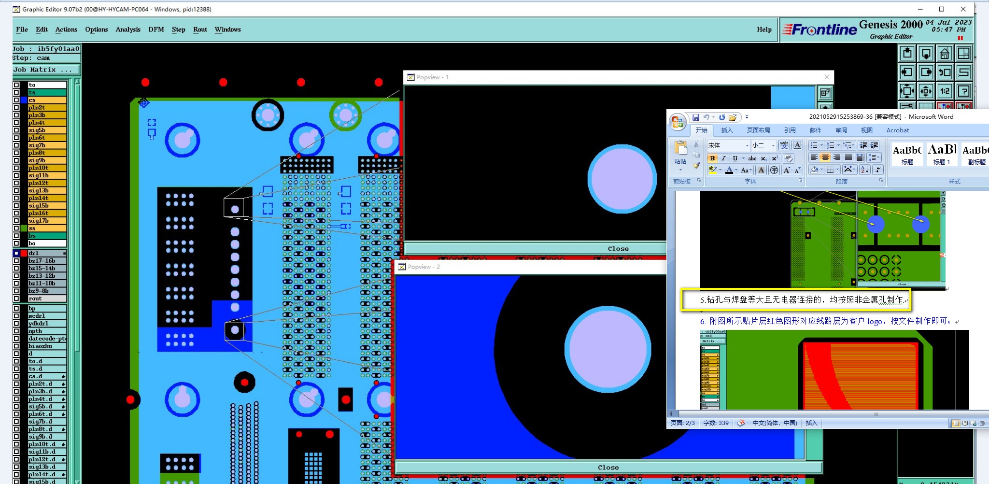The width and height of the screenshot is (989, 484).
Task: Click the Superscript icon in Word
Action: tap(775, 158)
